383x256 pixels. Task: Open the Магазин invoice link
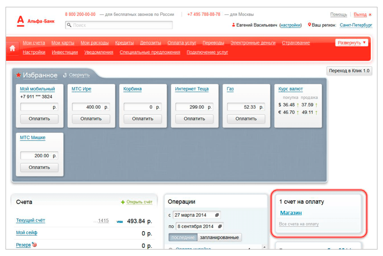(x=291, y=213)
